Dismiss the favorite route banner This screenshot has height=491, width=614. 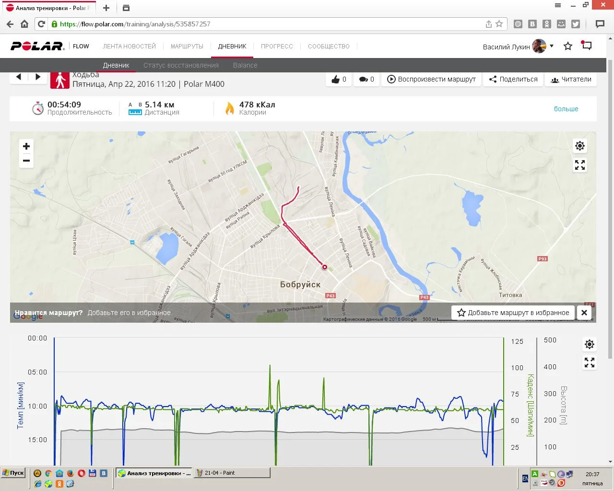tap(584, 313)
